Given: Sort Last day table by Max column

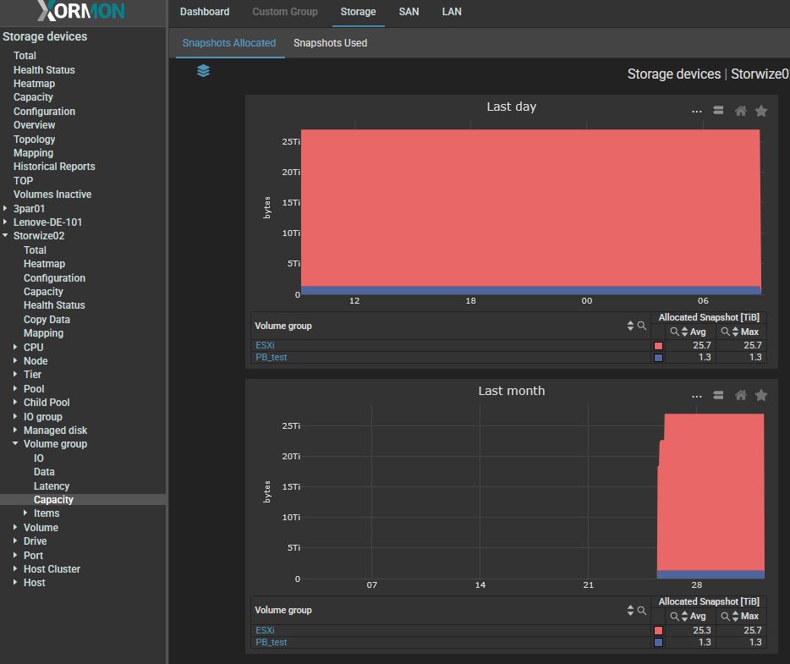Looking at the screenshot, I should 735,332.
